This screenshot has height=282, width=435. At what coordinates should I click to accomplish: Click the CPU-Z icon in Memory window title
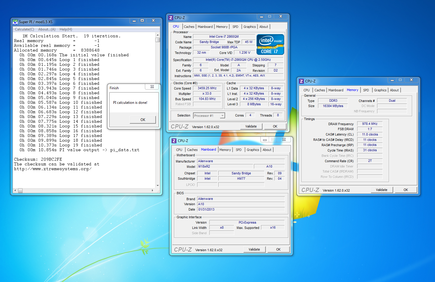pos(301,81)
